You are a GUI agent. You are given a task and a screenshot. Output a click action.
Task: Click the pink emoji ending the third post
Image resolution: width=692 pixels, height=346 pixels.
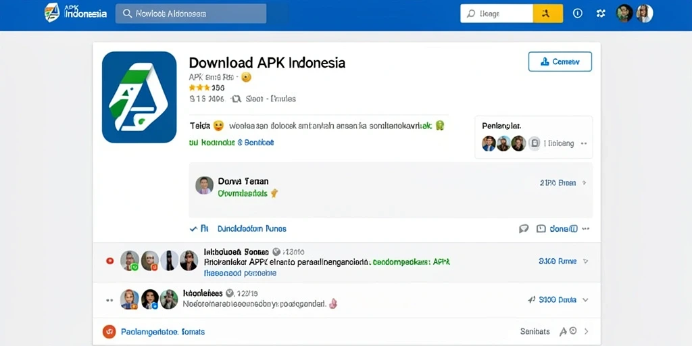pyautogui.click(x=334, y=303)
